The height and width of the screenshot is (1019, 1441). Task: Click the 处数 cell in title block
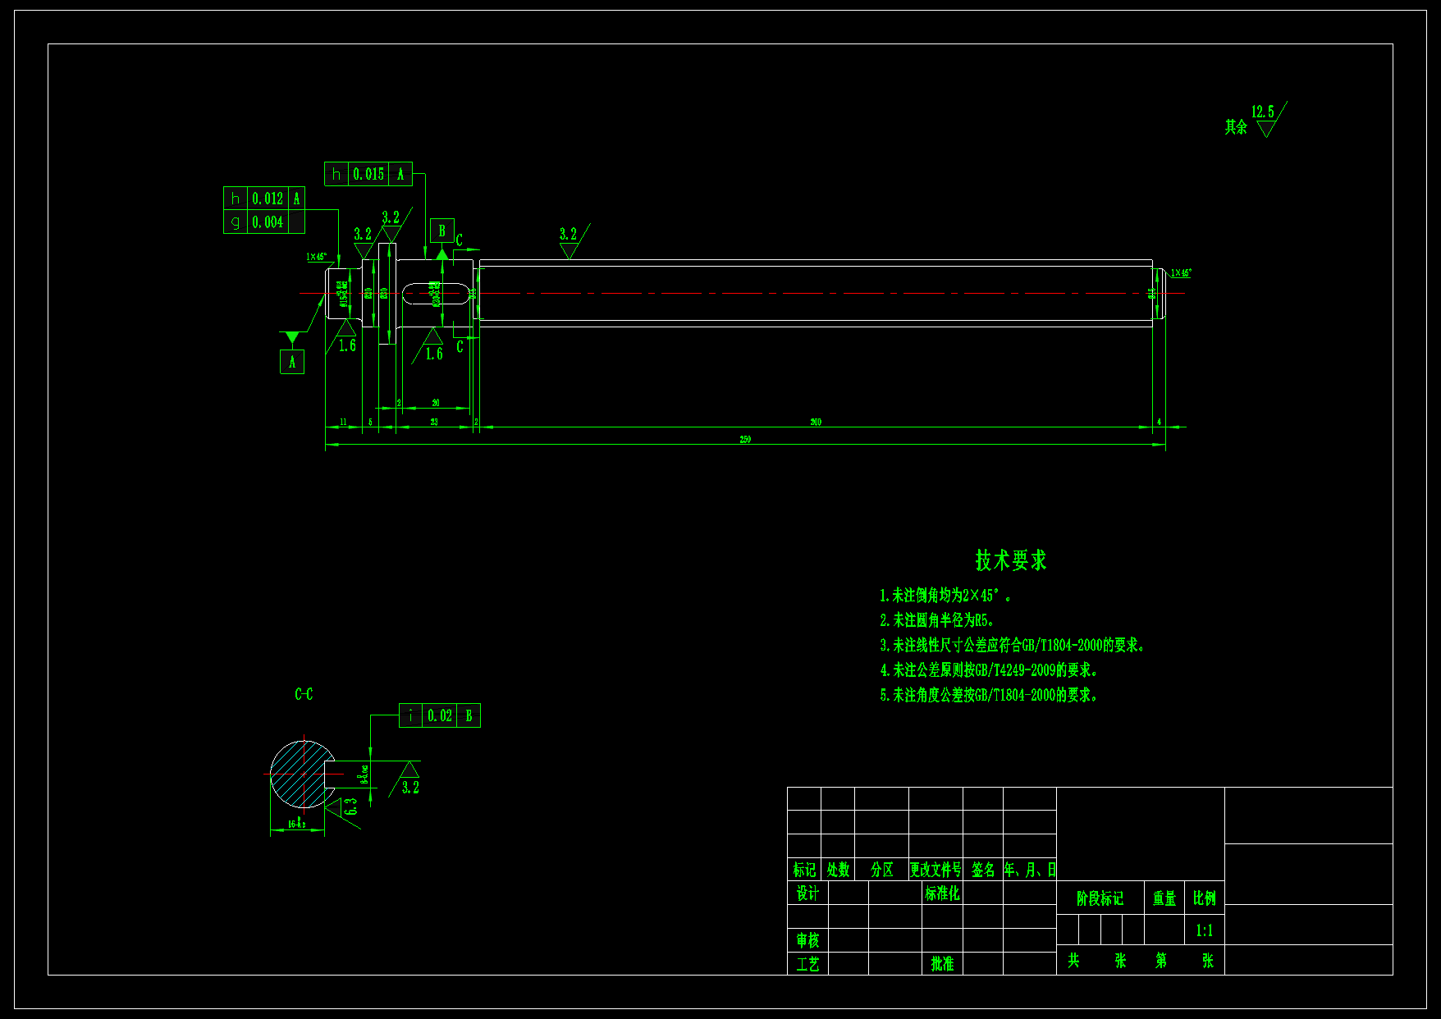click(838, 870)
